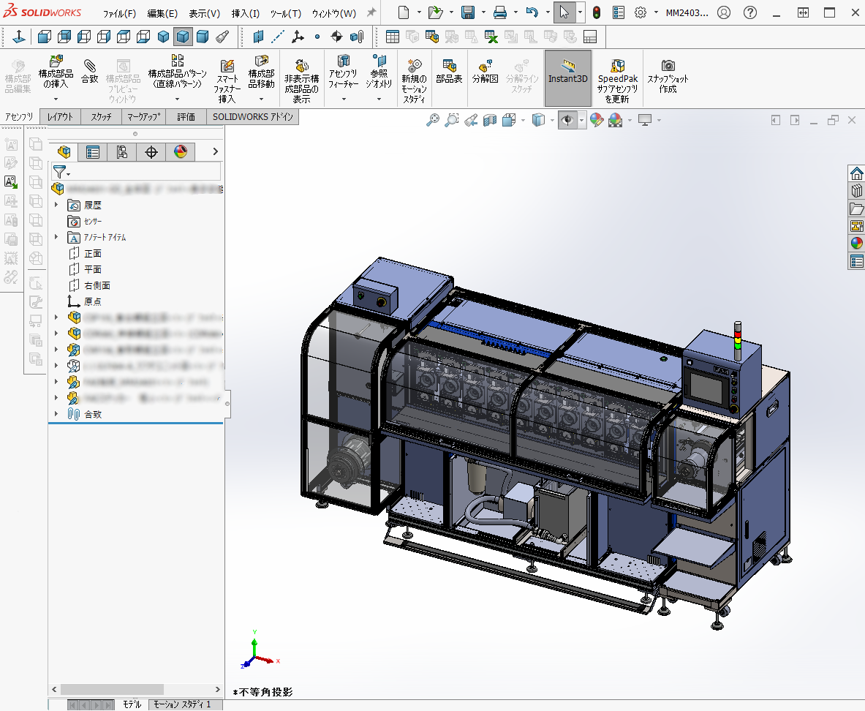Viewport: 865px width, 711px height.
Task: Switch to スケッチ tab
Action: [101, 116]
